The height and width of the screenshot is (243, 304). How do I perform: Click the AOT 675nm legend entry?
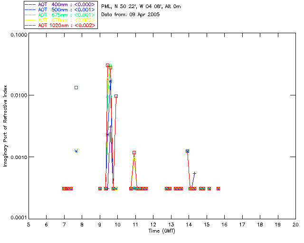[x=60, y=15]
